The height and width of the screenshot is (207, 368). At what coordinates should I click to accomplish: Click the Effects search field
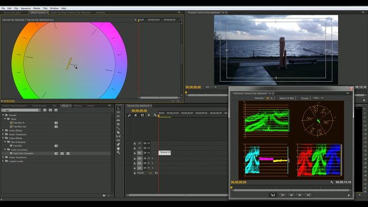pyautogui.click(x=21, y=110)
